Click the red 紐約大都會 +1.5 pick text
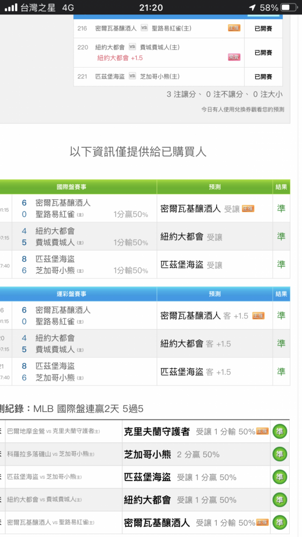 (120, 58)
